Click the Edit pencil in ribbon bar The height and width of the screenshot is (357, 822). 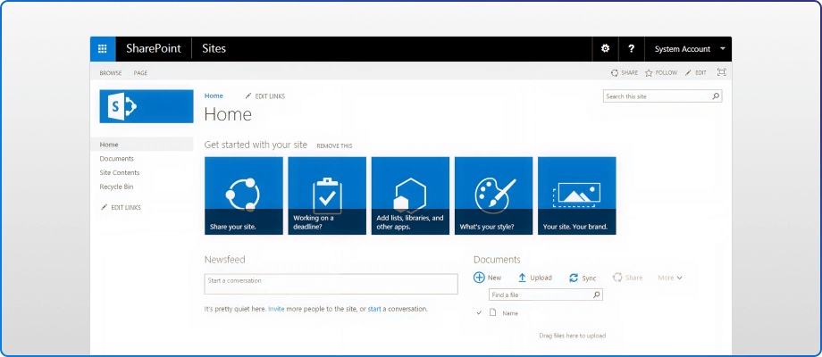688,73
